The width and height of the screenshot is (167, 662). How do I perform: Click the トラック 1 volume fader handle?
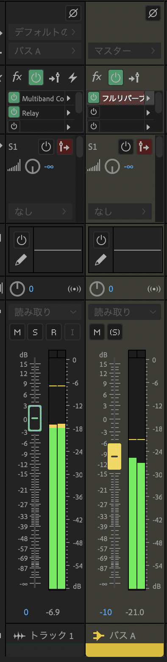click(x=35, y=418)
